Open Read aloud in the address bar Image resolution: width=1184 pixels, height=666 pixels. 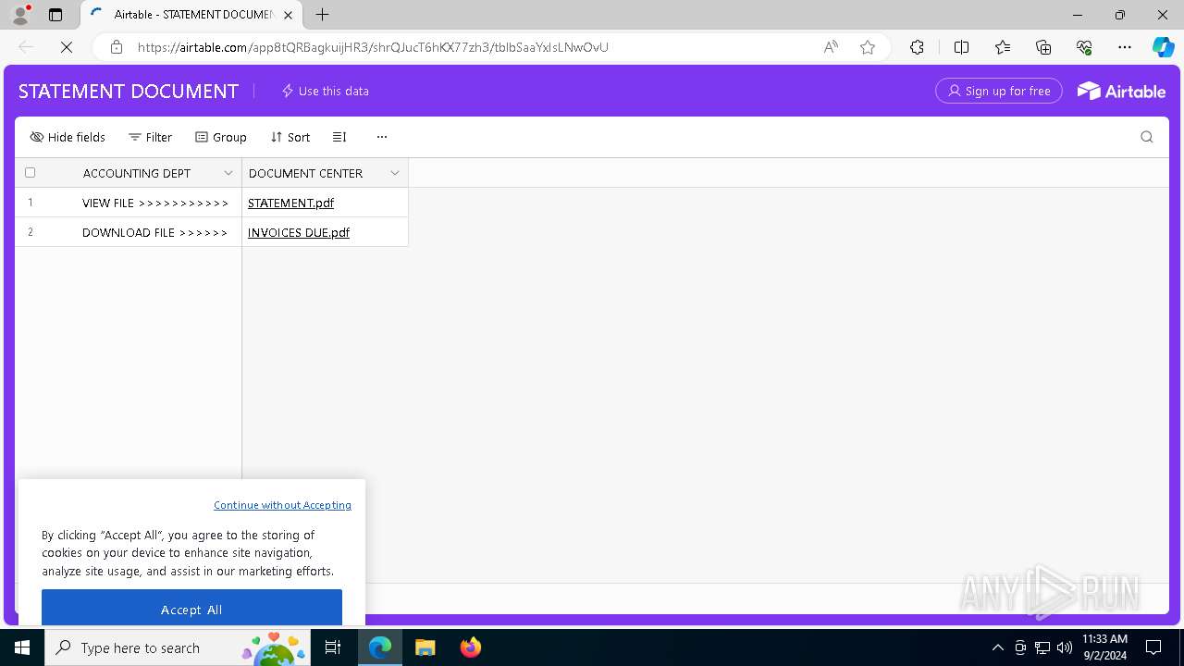click(831, 47)
